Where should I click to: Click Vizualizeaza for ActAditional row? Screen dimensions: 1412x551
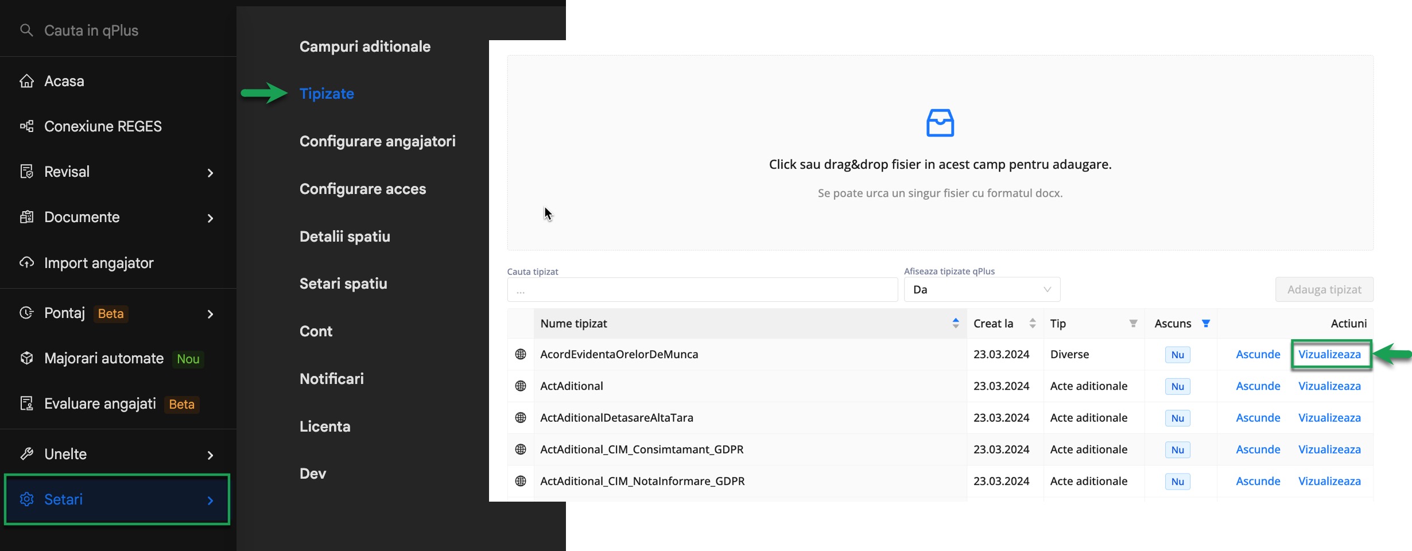[1329, 386]
